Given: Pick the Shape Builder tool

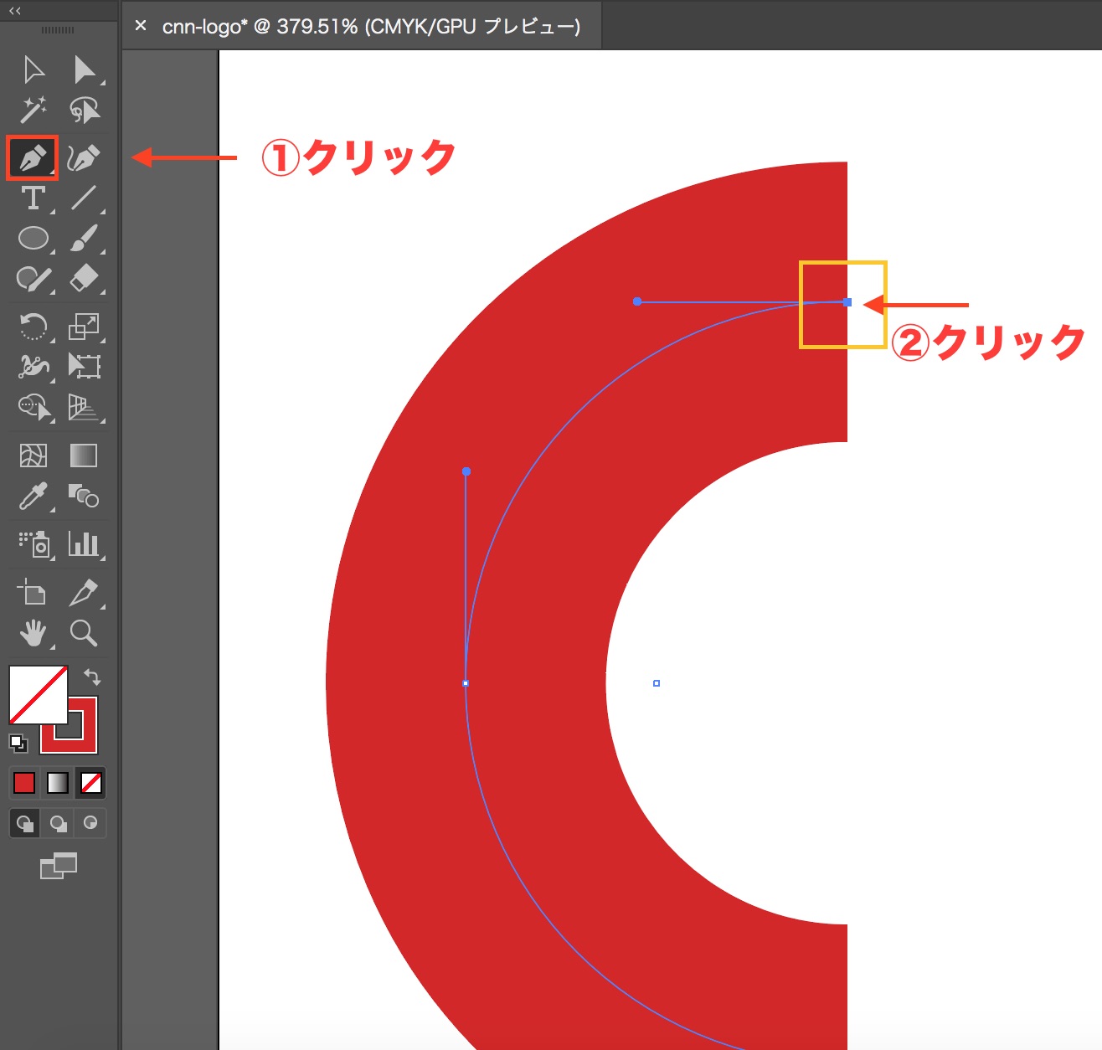Looking at the screenshot, I should 33,407.
